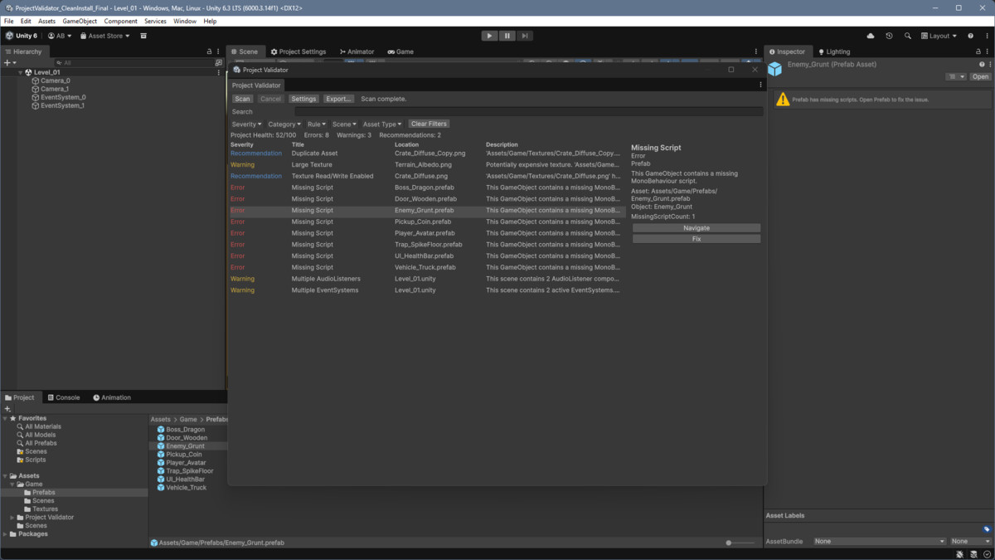
Task: Click Boss_Dragon prefab icon in Project panel
Action: (x=161, y=430)
